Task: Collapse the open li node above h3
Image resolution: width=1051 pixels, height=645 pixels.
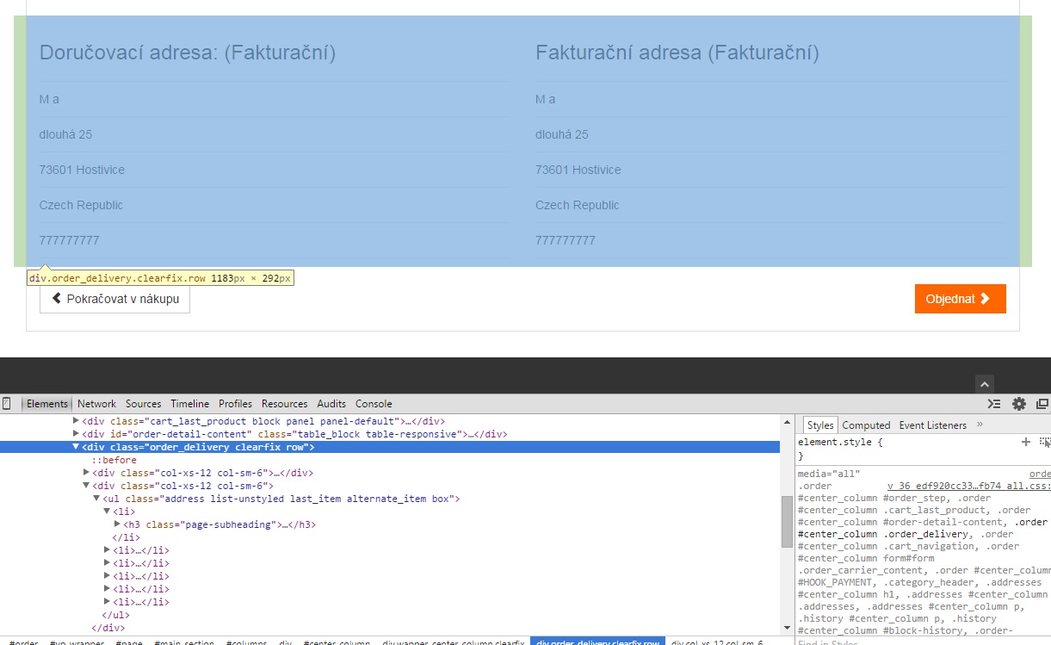Action: coord(107,512)
